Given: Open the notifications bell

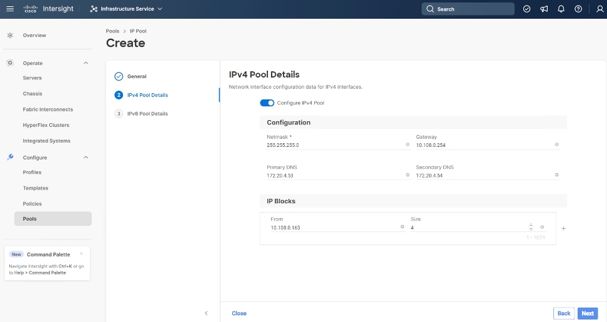Looking at the screenshot, I should 561,9.
